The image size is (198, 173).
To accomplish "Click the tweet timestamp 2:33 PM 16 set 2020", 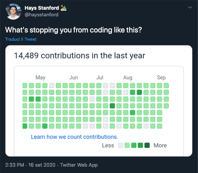I will (30, 165).
